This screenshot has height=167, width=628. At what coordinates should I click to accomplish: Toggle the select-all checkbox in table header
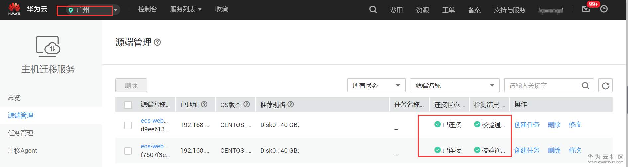coord(128,105)
